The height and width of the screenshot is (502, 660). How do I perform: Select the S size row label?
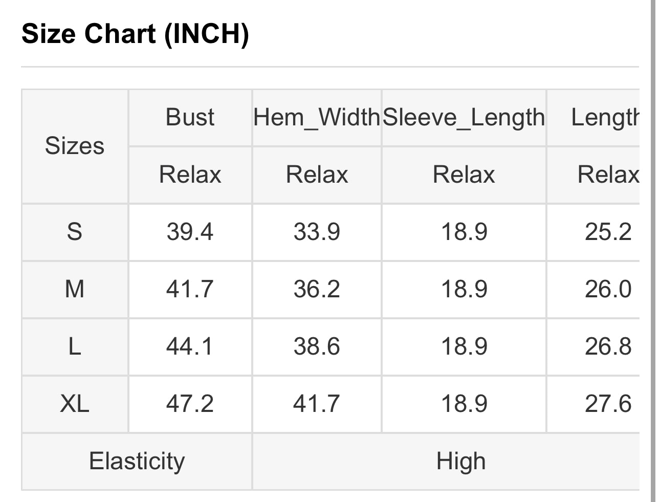pos(75,232)
